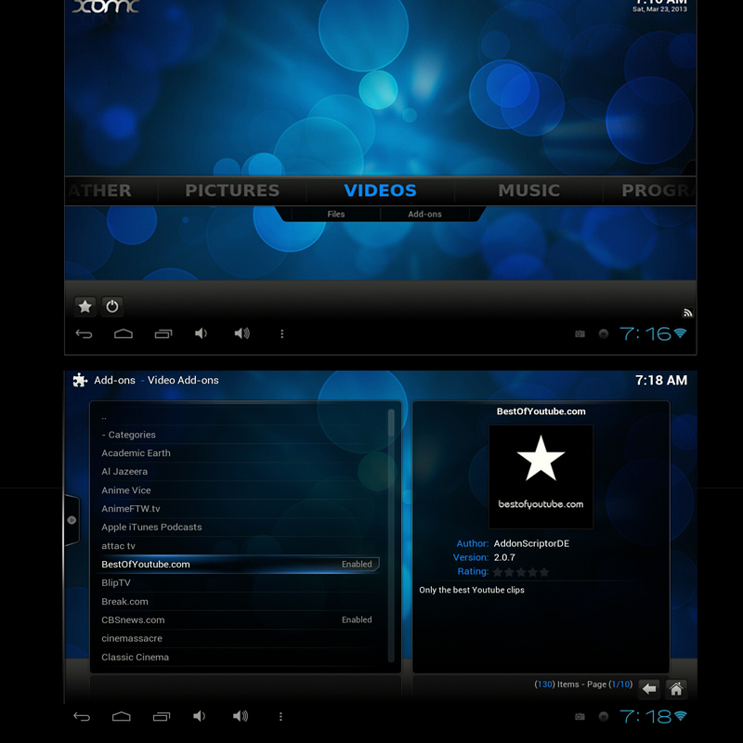Click the RSS feed icon
The image size is (743, 743).
687,312
